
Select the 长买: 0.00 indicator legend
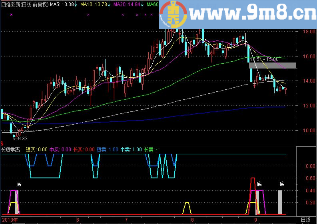pos(84,149)
